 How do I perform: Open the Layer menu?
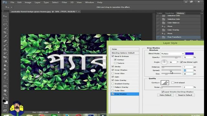[x=38, y=2]
